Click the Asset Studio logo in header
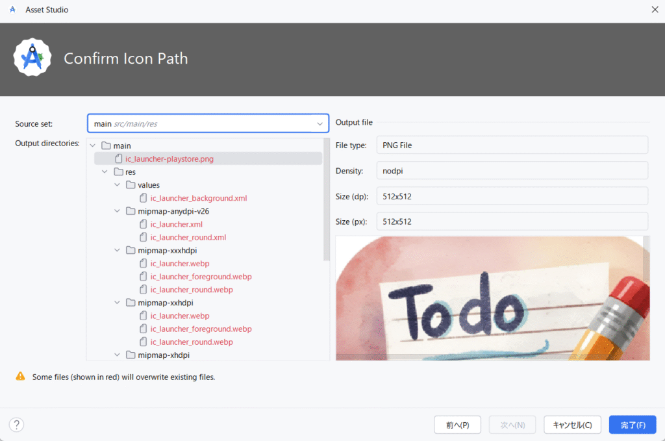Screen dimensions: 665x441 coord(32,58)
